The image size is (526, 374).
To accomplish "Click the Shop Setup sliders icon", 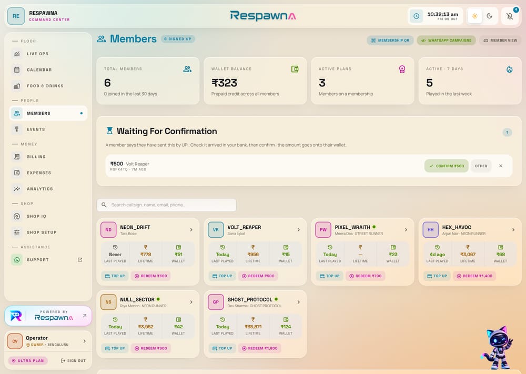I will (17, 232).
